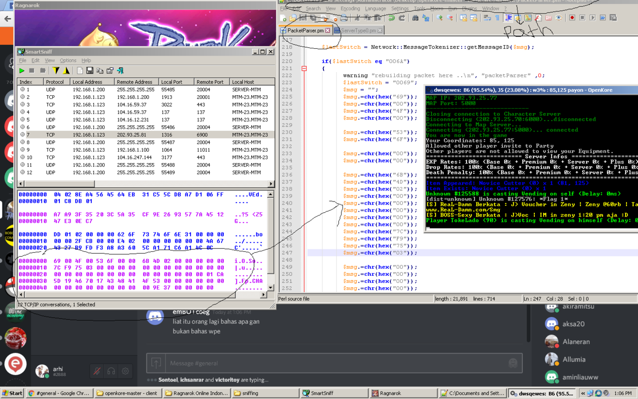This screenshot has width=638, height=399.
Task: Click Notepad++ redo icon
Action: click(402, 18)
